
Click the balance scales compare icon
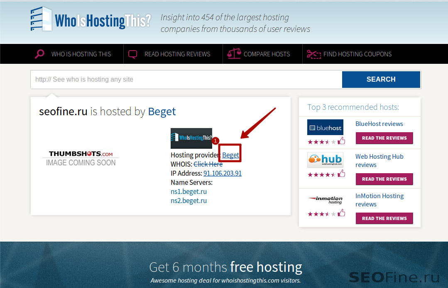coord(234,53)
